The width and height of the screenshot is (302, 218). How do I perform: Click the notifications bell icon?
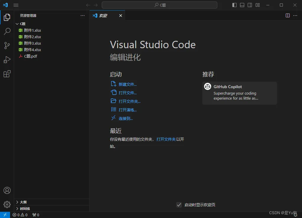(x=296, y=215)
